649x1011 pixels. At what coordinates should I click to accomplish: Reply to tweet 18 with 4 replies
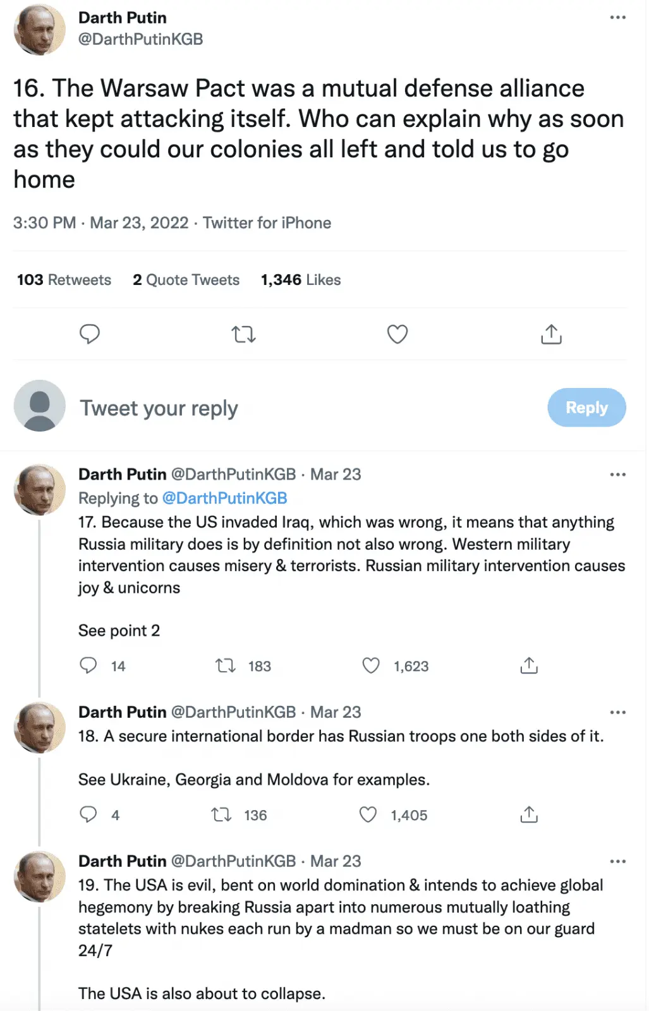click(88, 815)
